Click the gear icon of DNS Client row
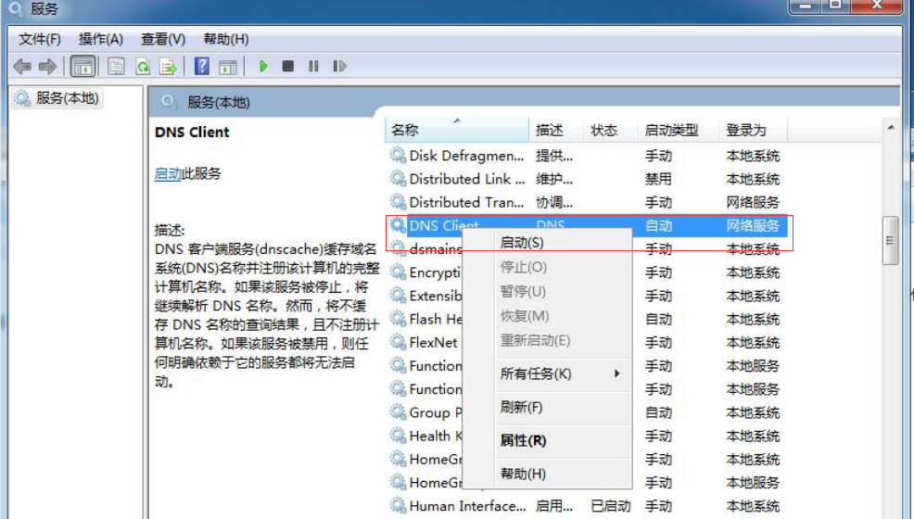The image size is (914, 519). (398, 225)
